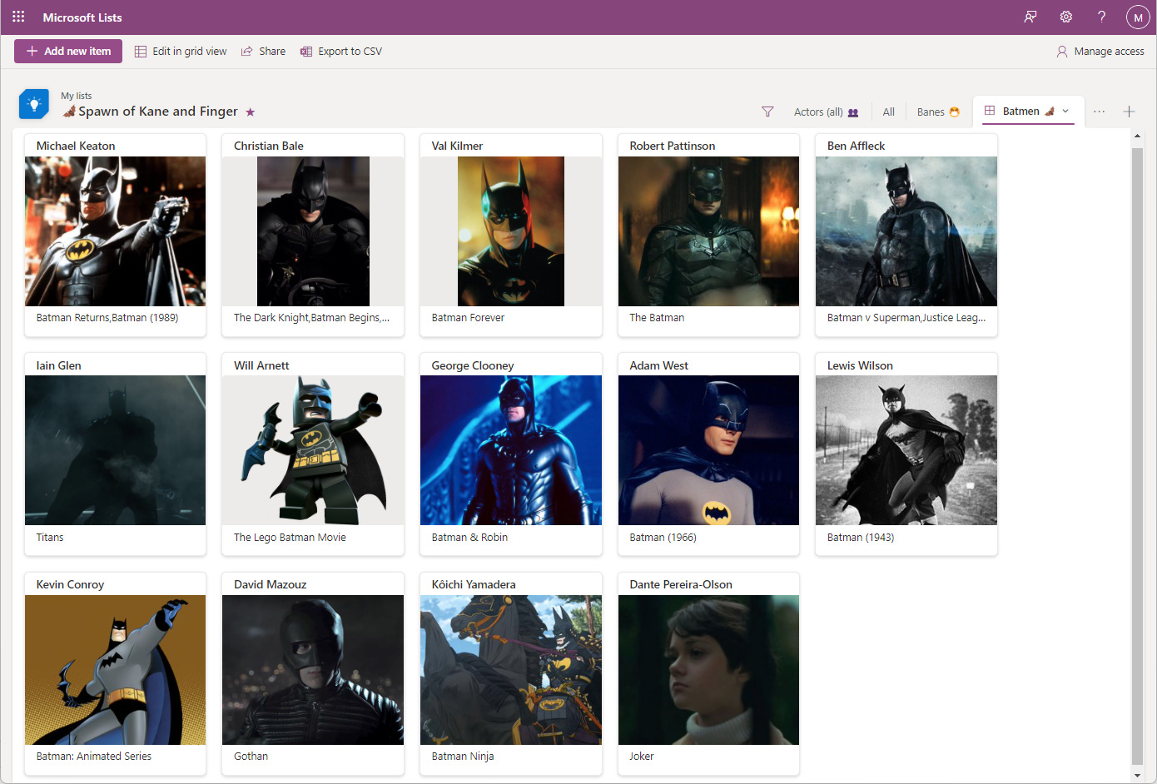The width and height of the screenshot is (1157, 784).
Task: Open the help question mark icon
Action: click(1101, 17)
